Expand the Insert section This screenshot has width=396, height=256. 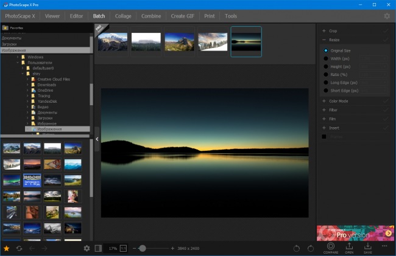coord(324,128)
